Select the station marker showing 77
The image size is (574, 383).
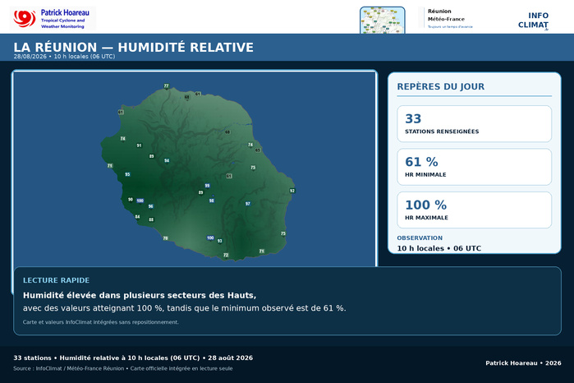(x=166, y=86)
